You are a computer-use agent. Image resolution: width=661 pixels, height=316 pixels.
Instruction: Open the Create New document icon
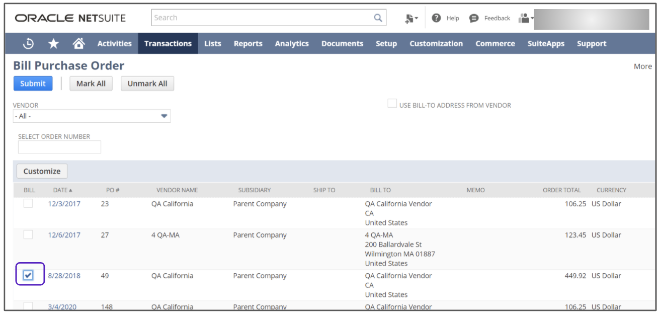(x=411, y=18)
